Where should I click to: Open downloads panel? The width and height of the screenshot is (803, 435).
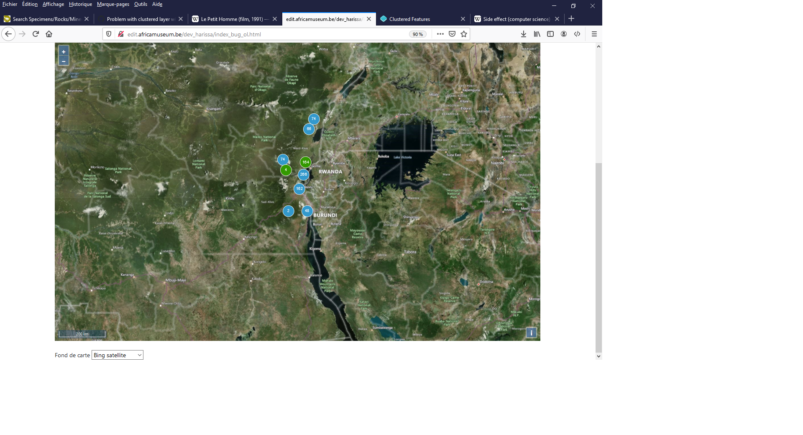(524, 34)
